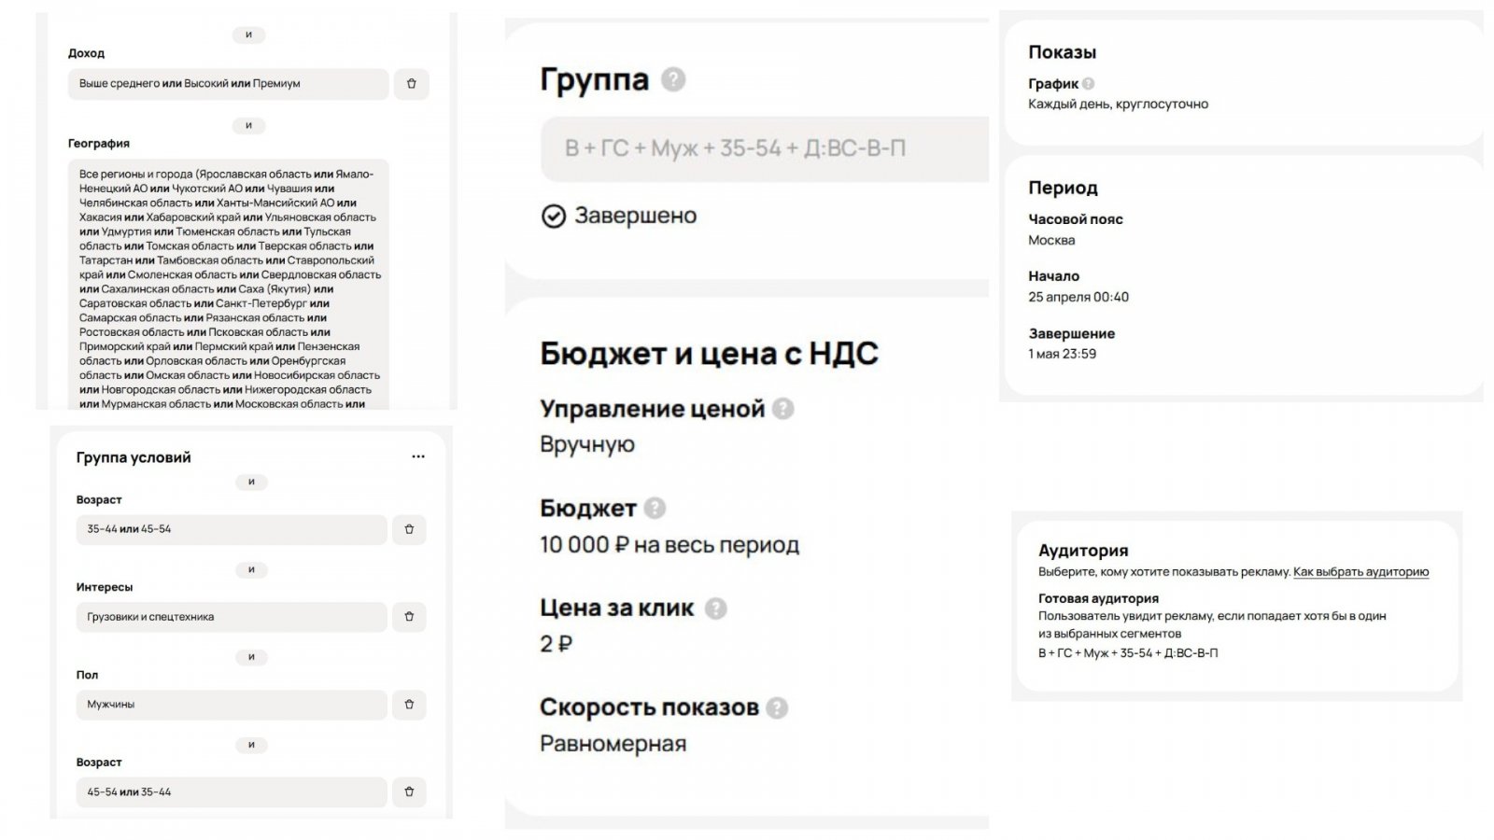
Task: Select the Выше среднего или Высокий income field
Action: click(228, 84)
